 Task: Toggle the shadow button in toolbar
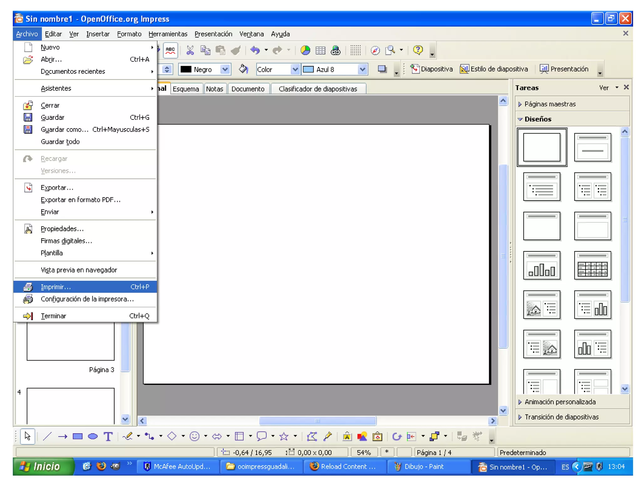pyautogui.click(x=382, y=69)
